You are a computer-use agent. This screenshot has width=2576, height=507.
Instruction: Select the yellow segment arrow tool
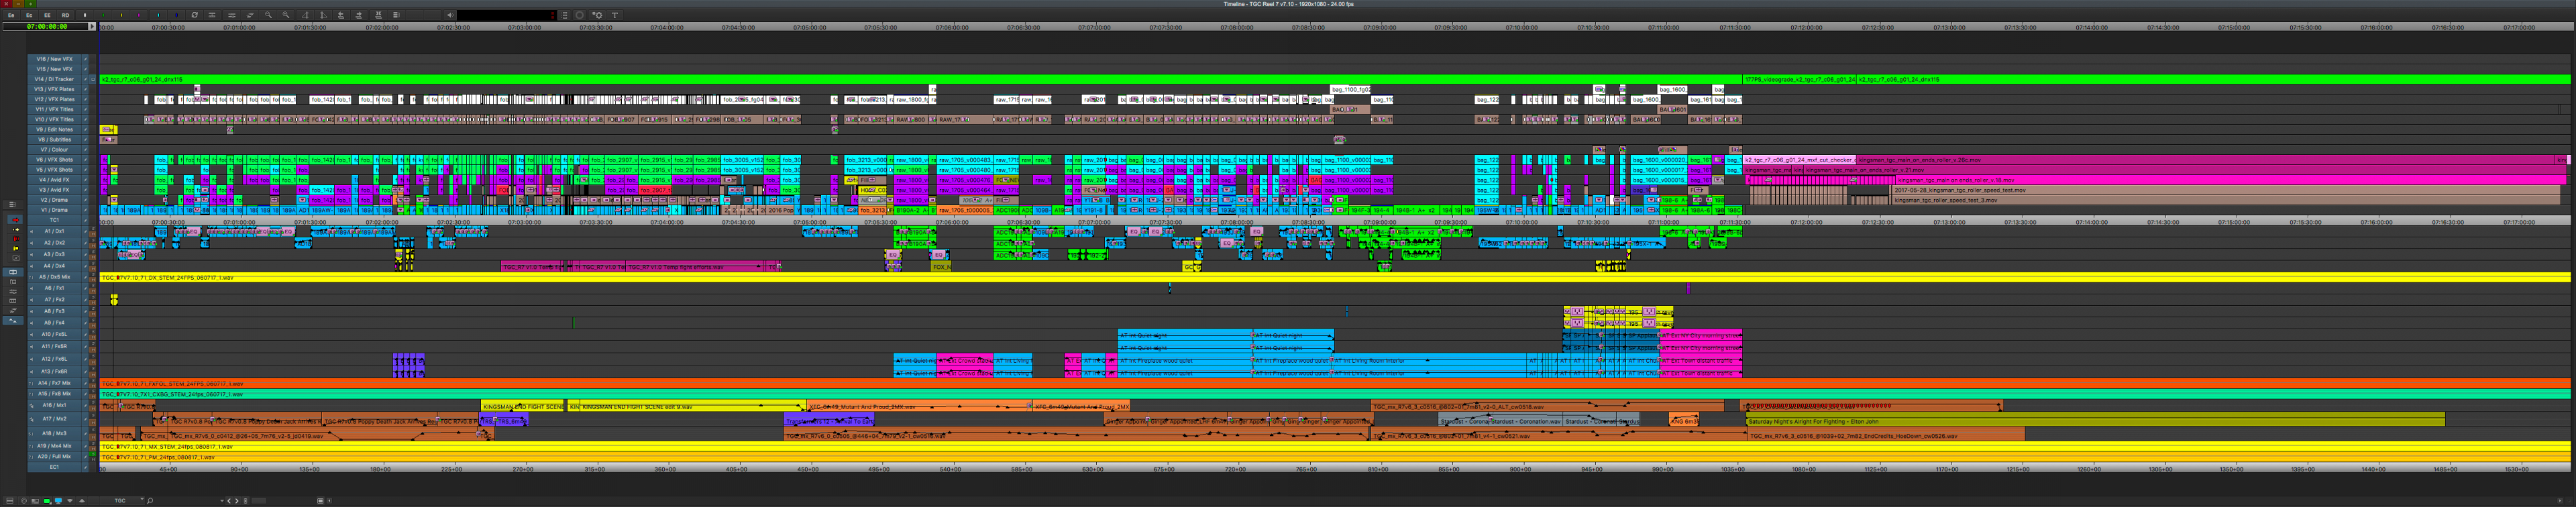(16, 230)
